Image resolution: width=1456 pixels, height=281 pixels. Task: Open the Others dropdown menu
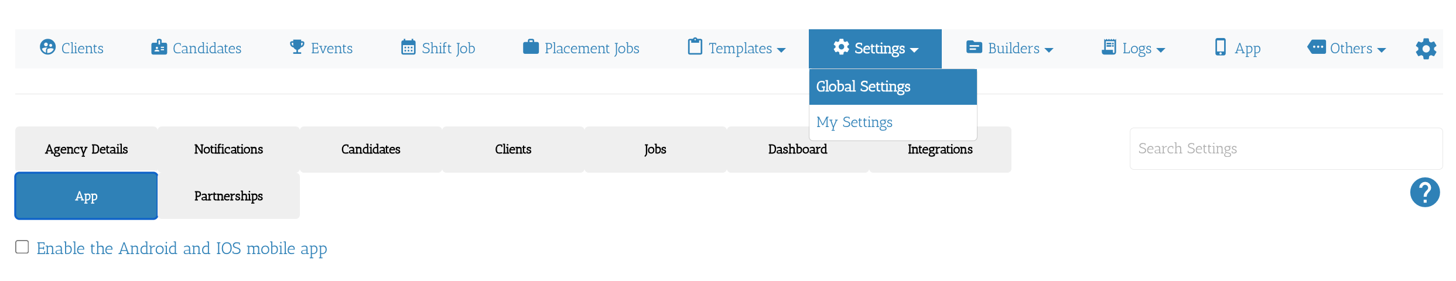(1347, 49)
